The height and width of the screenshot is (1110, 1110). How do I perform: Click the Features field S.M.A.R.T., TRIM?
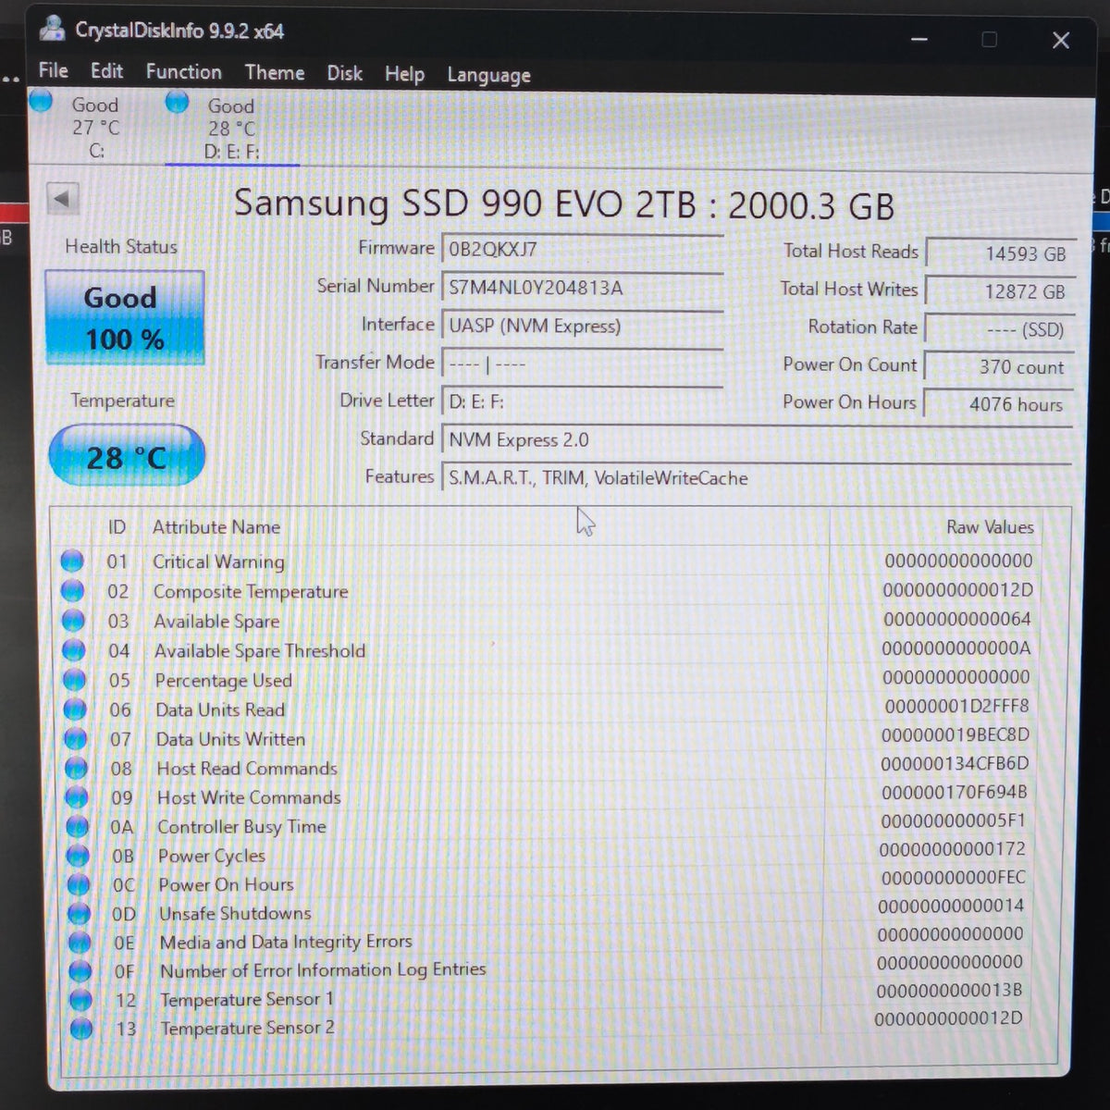pyautogui.click(x=757, y=477)
